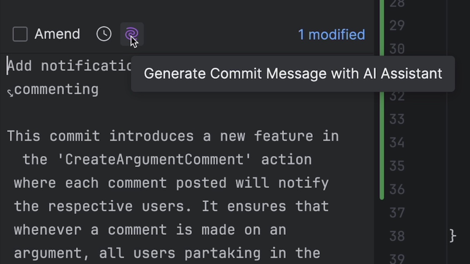Click the Amend label text
The width and height of the screenshot is (470, 264).
[x=57, y=34]
